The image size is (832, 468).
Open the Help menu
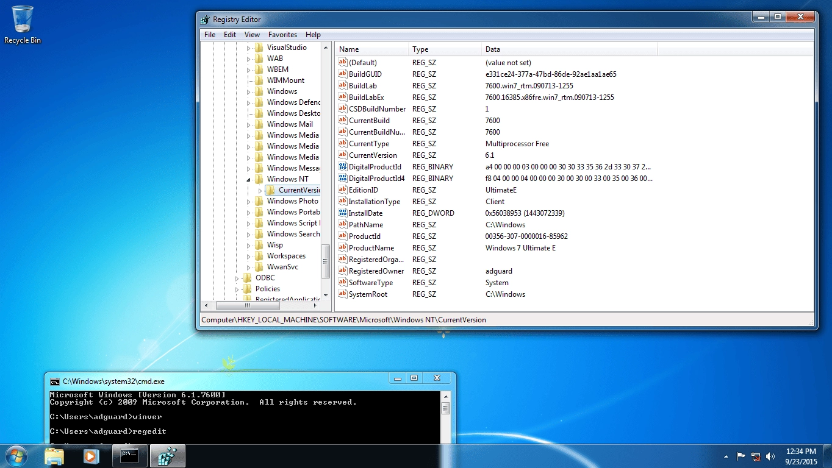(313, 35)
